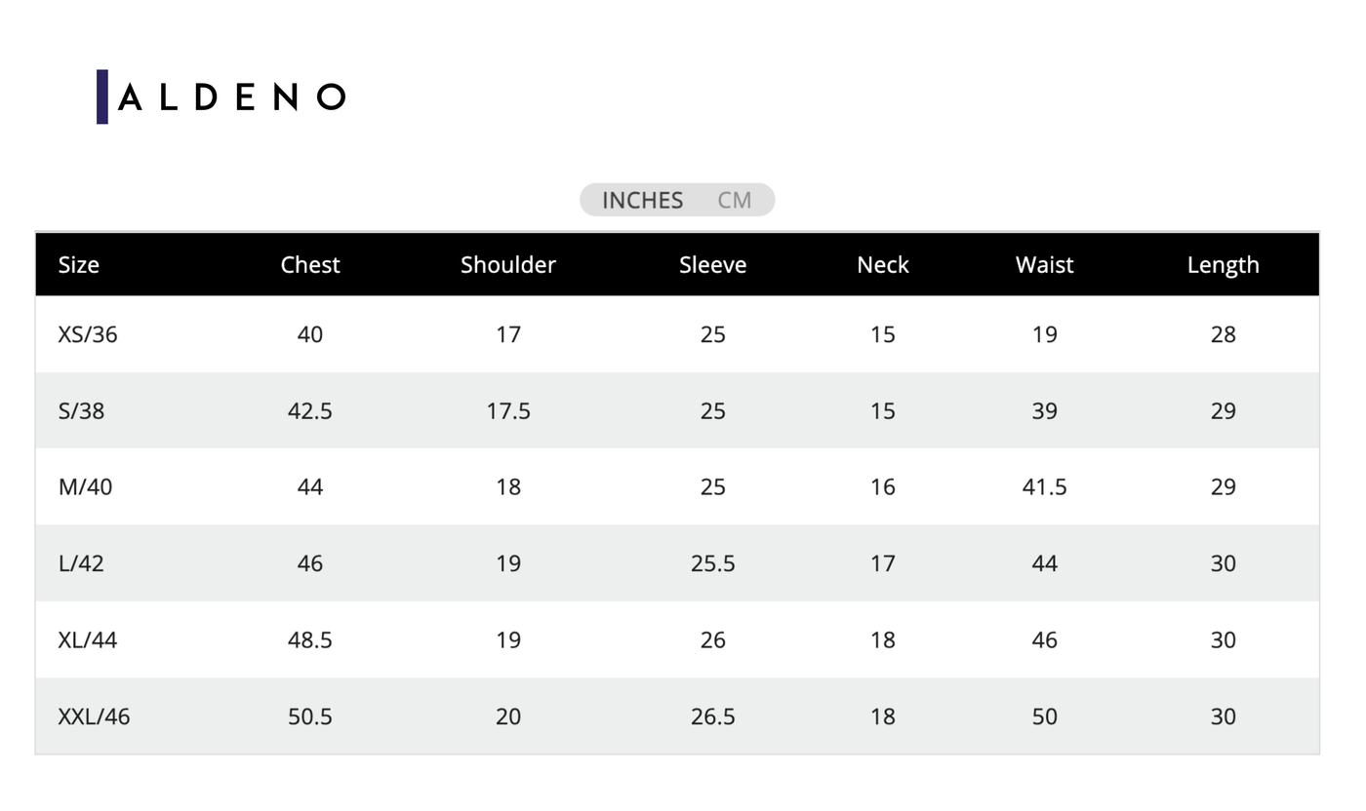1366x811 pixels.
Task: Choose the M/40 size row label
Action: coord(86,487)
